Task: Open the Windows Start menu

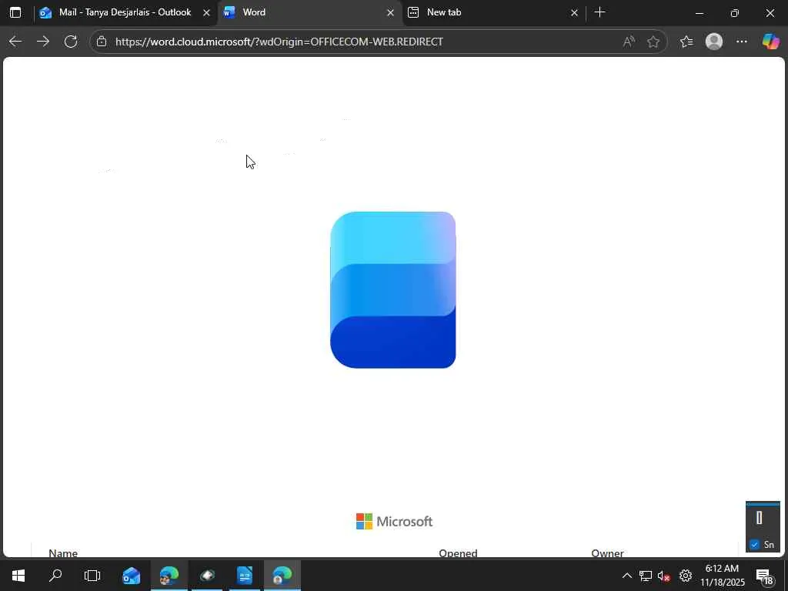Action: [x=18, y=576]
